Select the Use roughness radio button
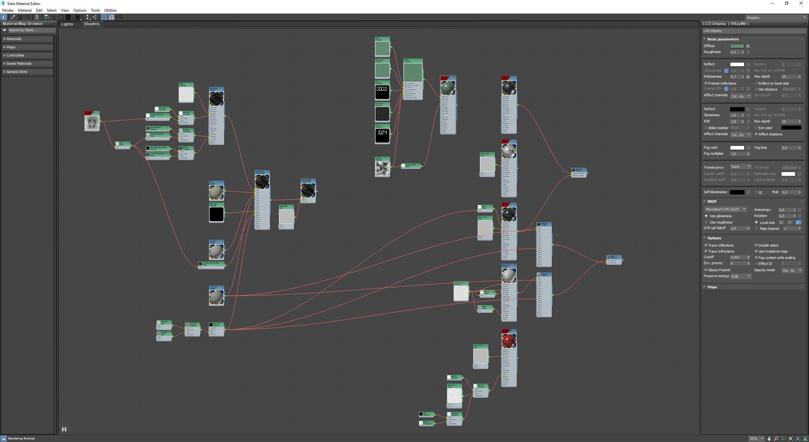The width and height of the screenshot is (809, 442). click(706, 222)
